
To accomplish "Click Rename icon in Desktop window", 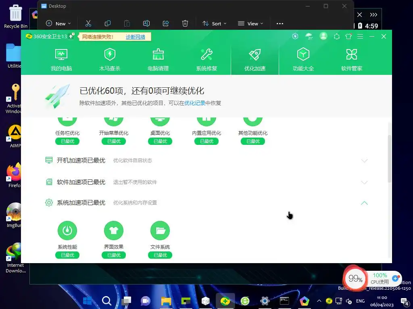I will [x=146, y=23].
